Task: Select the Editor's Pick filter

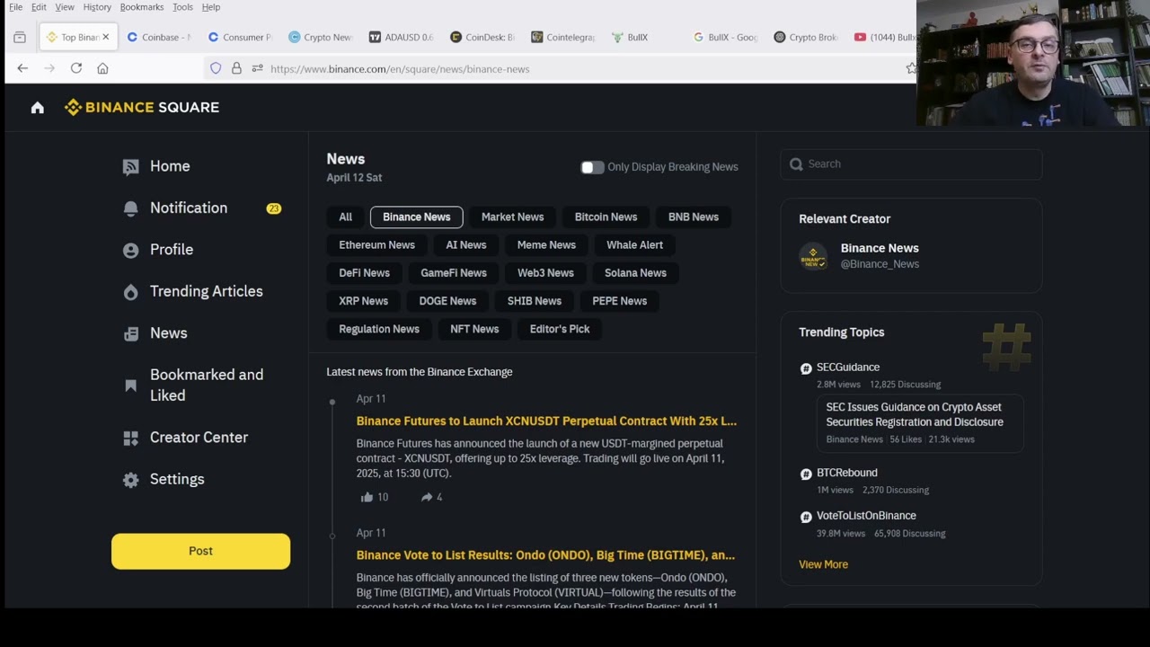Action: tap(560, 329)
